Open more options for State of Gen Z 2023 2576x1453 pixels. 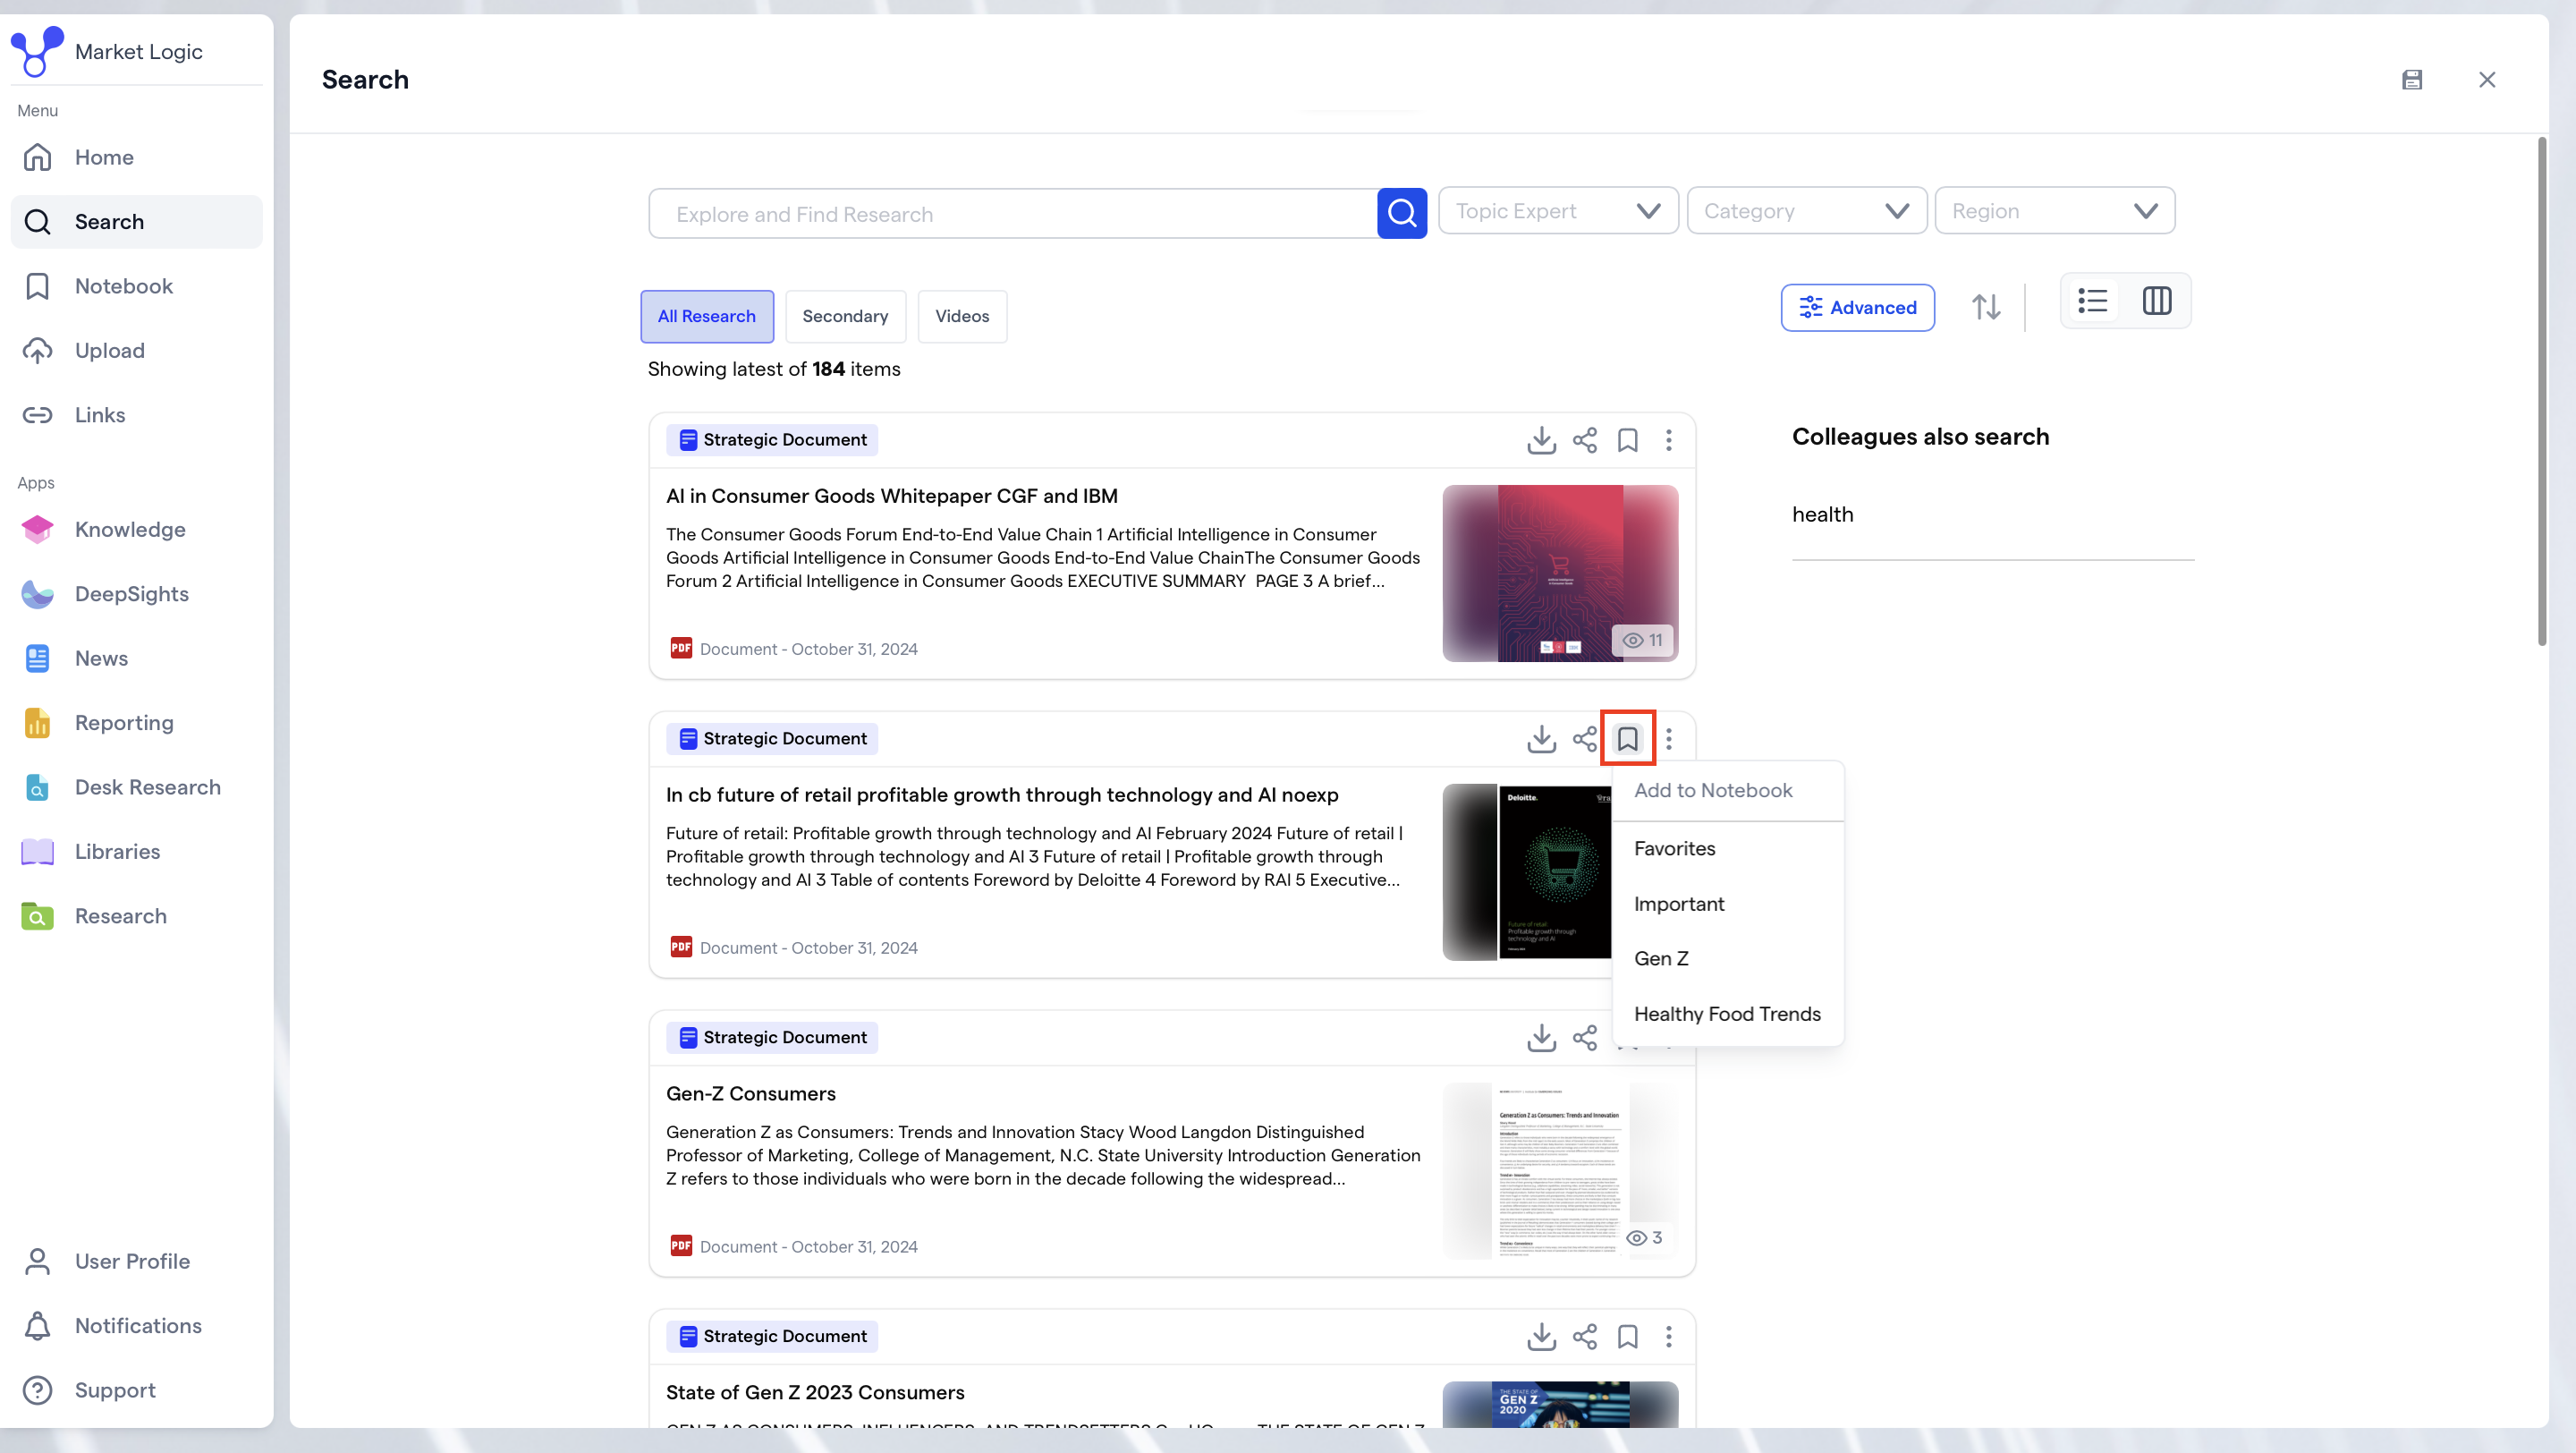click(x=1668, y=1337)
